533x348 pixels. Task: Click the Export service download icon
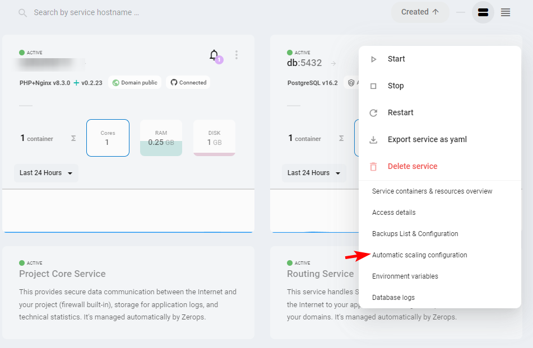pyautogui.click(x=373, y=139)
